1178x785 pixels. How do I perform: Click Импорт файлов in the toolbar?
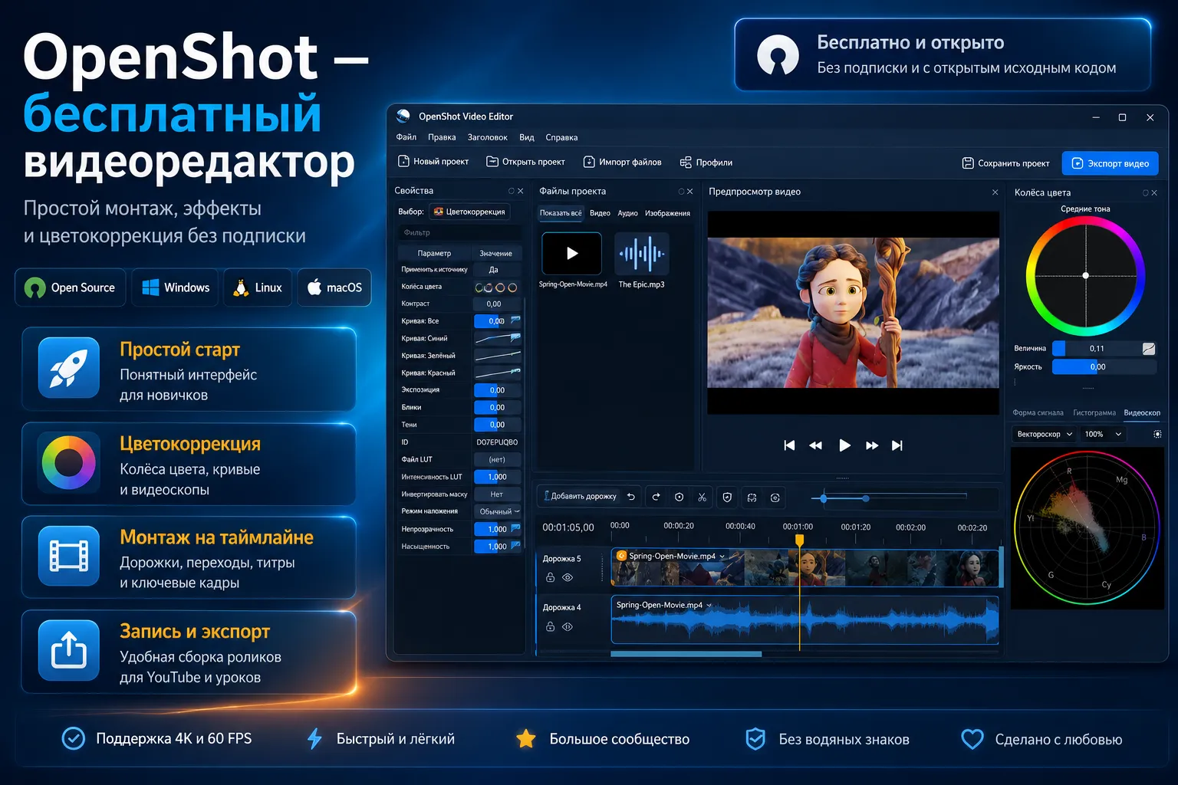pos(623,162)
